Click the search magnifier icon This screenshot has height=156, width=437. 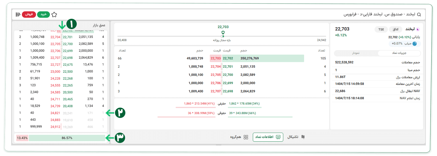click(419, 14)
